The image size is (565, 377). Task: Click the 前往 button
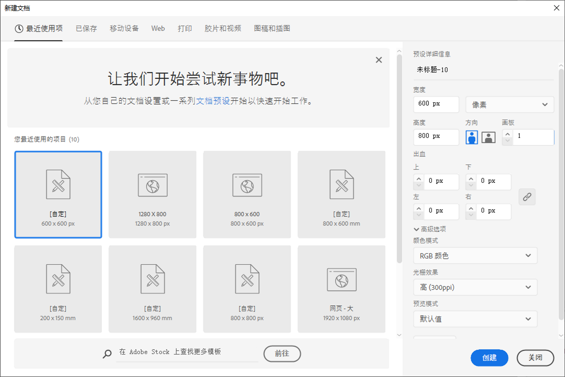pyautogui.click(x=282, y=354)
